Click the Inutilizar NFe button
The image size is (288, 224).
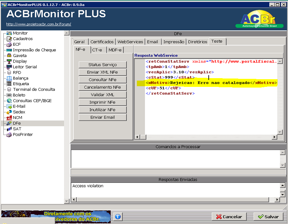point(102,110)
